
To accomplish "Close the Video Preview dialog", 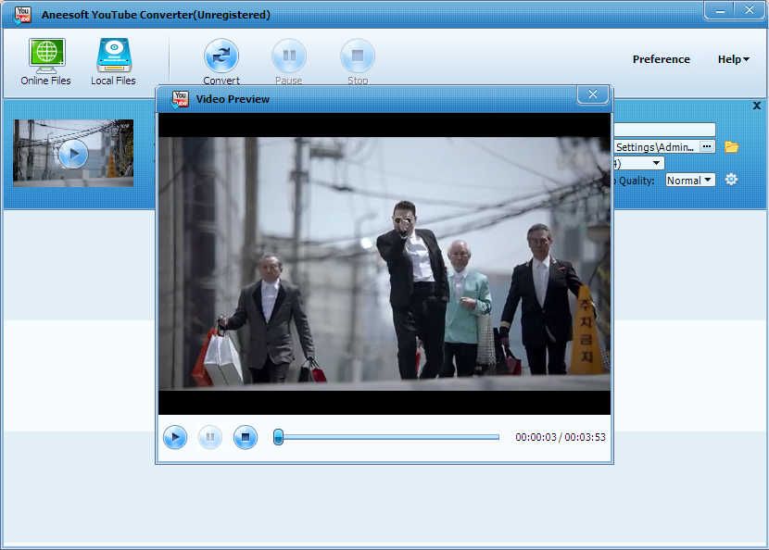I will coord(592,94).
